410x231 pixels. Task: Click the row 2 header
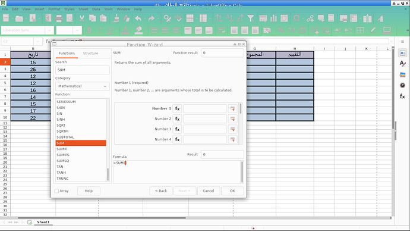(x=5, y=62)
